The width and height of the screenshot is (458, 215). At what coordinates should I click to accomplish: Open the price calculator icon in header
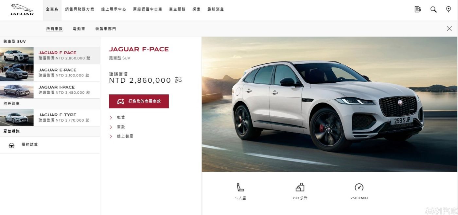[418, 9]
